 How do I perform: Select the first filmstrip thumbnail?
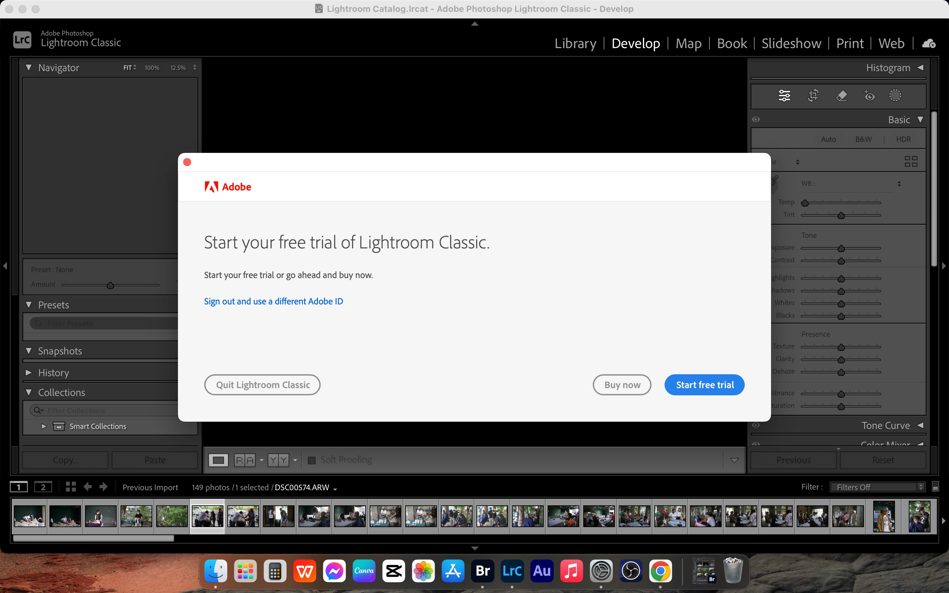pyautogui.click(x=29, y=516)
